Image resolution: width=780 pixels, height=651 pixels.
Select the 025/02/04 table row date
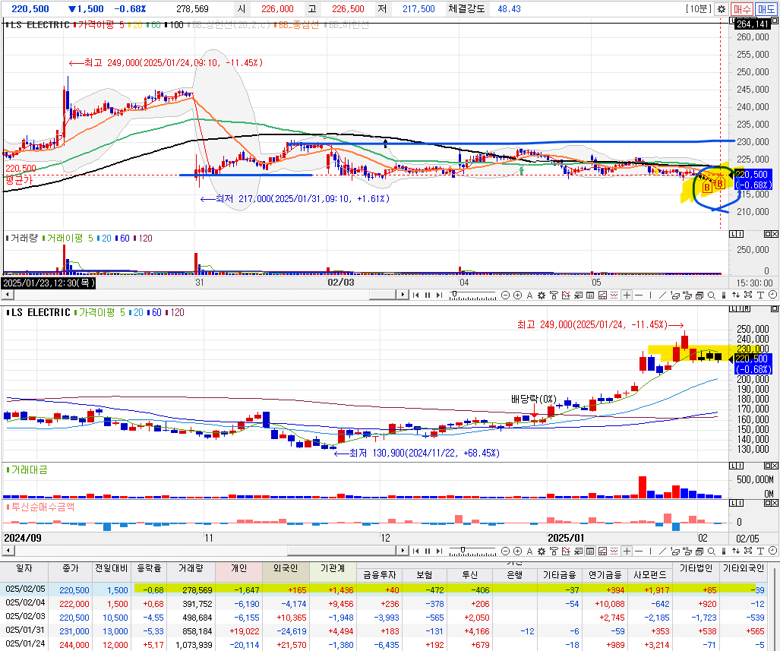pyautogui.click(x=25, y=602)
